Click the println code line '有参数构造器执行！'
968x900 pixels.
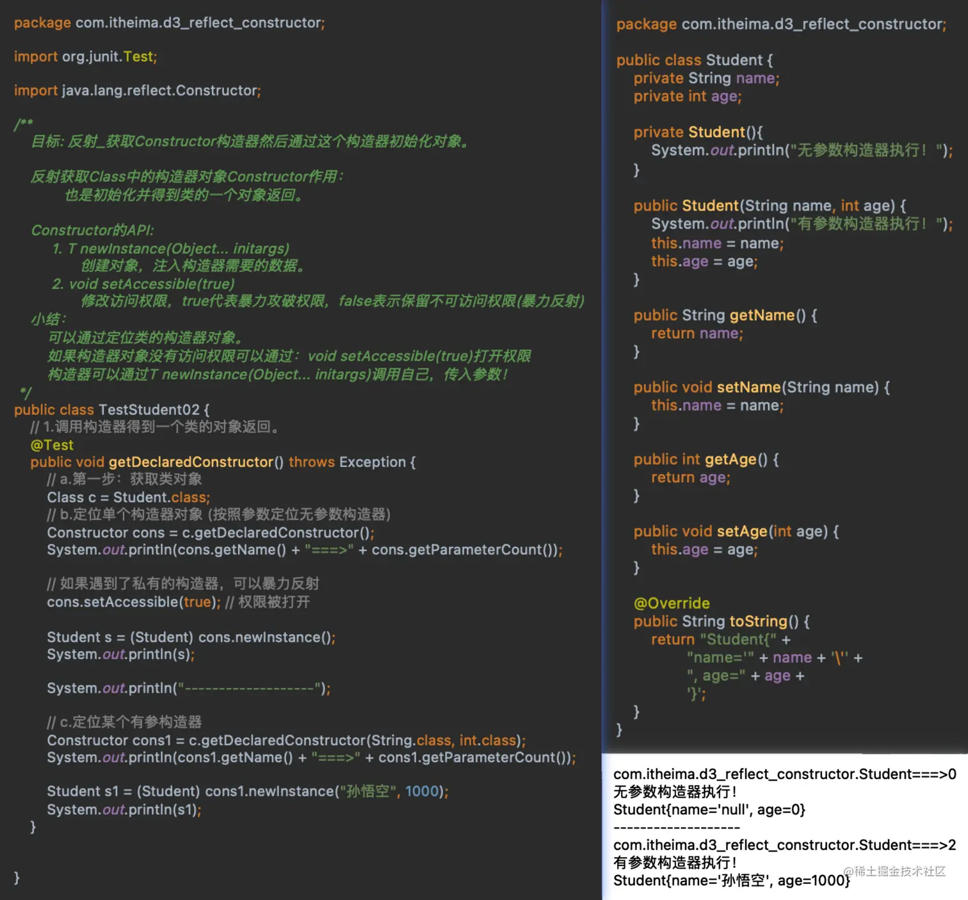802,224
